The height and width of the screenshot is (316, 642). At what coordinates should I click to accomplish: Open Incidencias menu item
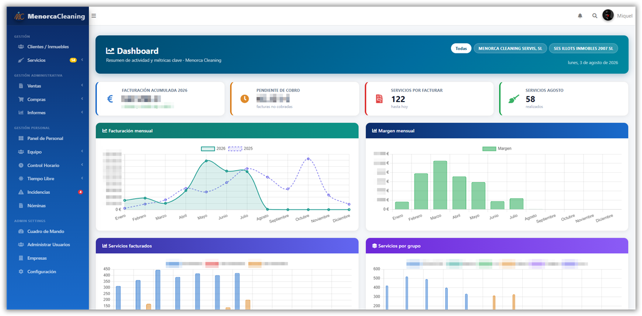48,192
